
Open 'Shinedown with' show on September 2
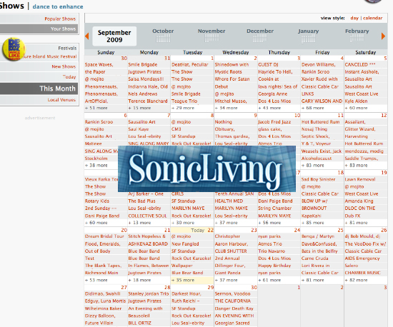(232, 64)
